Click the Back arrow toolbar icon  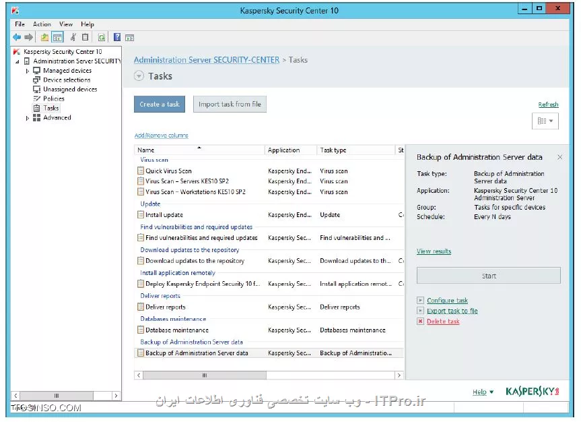pos(17,37)
